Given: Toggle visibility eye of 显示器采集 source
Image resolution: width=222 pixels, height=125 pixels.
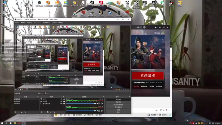Looking at the screenshot, I should (x=61, y=103).
